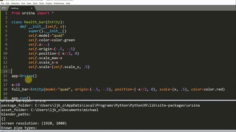Click line number 18 in gutter
236x132 pixels.
click(5, 89)
